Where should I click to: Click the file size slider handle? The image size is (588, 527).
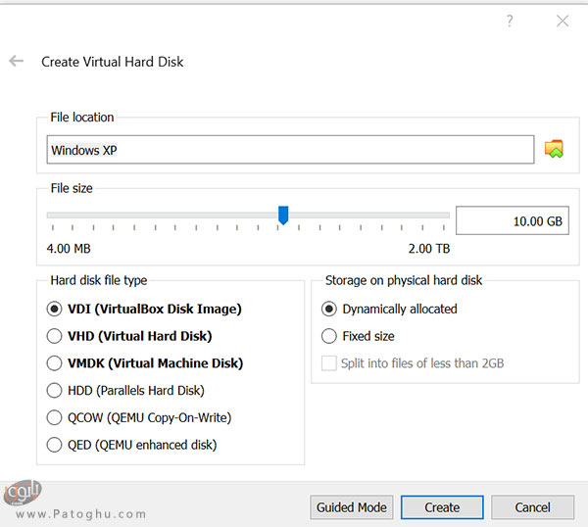[283, 216]
